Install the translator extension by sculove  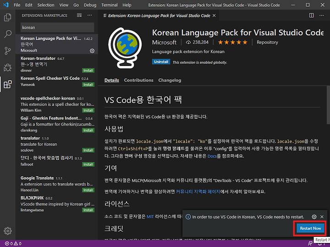pyautogui.click(x=88, y=150)
